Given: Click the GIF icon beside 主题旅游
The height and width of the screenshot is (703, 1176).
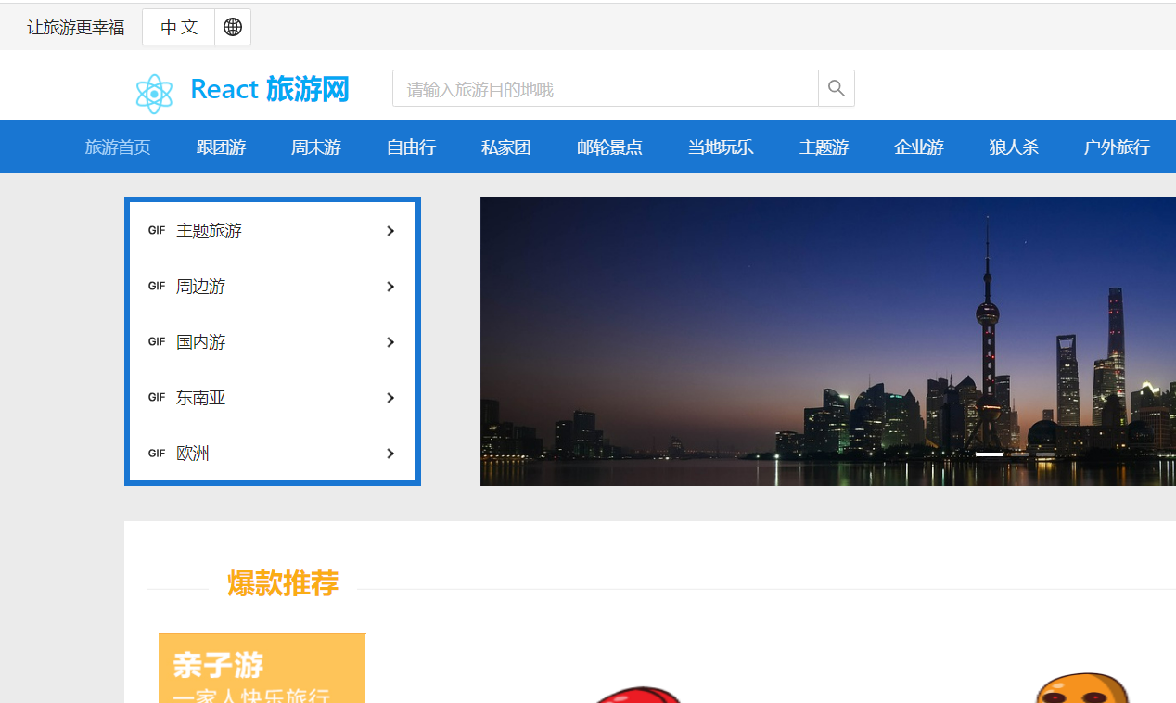Looking at the screenshot, I should 156,230.
